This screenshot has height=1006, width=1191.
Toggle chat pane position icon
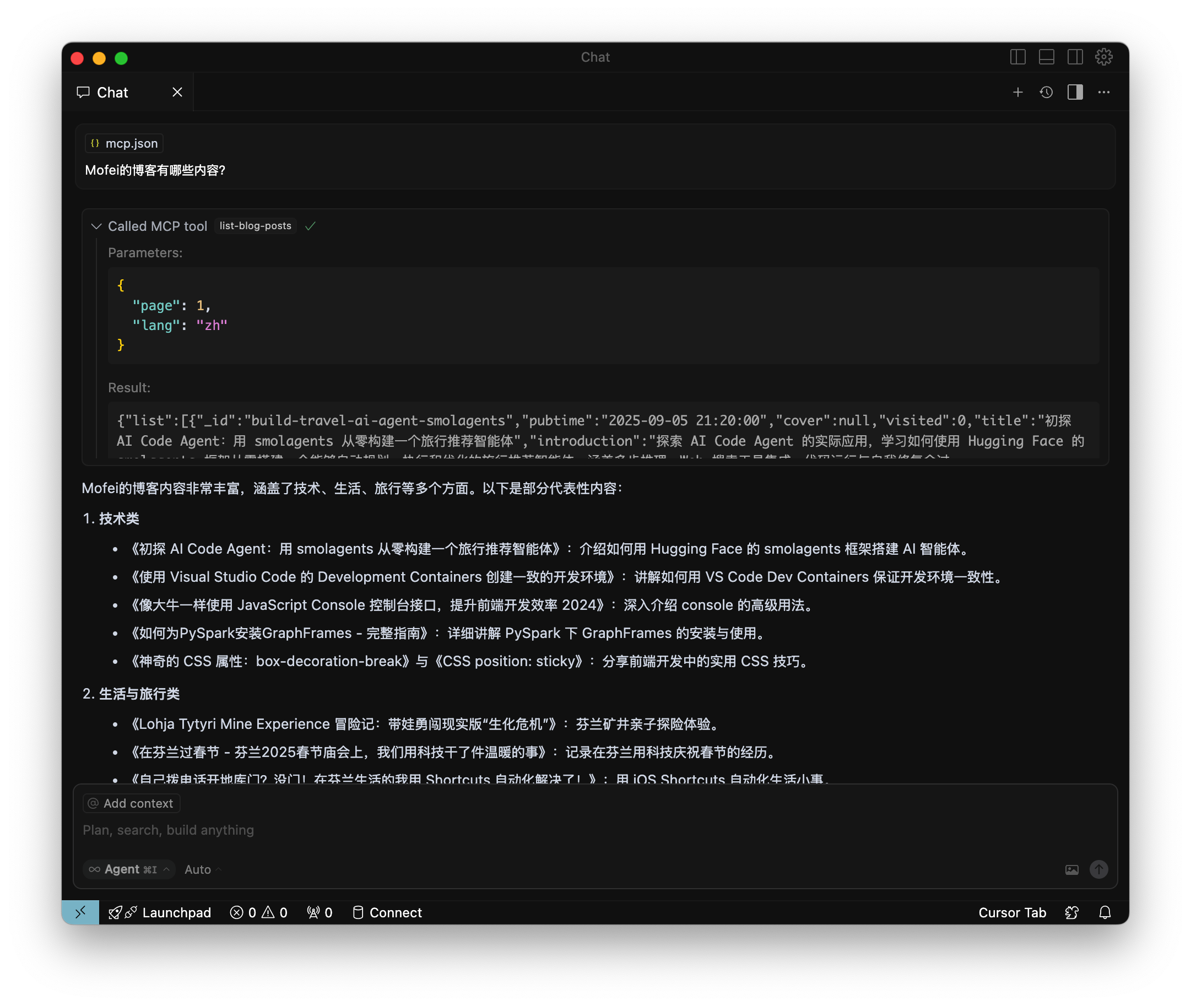point(1075,93)
